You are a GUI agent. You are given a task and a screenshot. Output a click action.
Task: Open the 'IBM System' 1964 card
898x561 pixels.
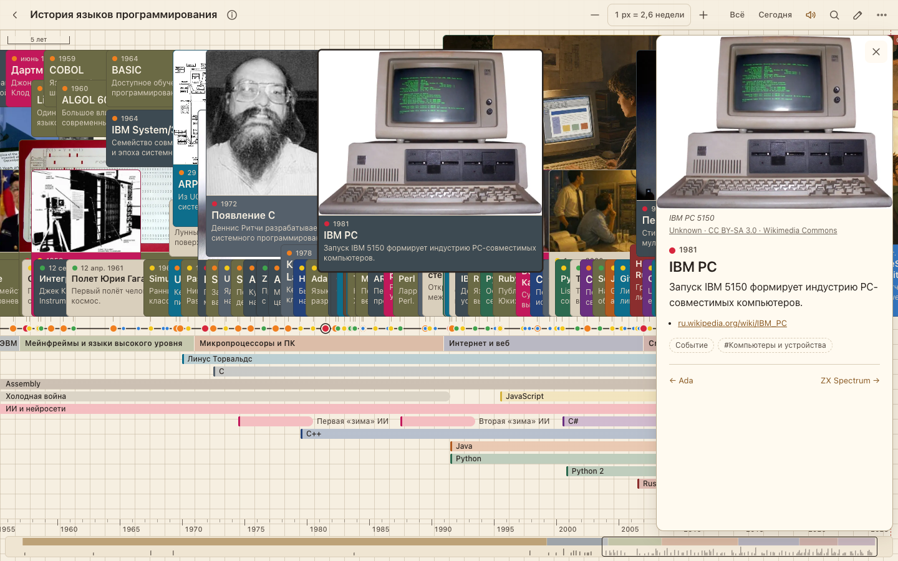(x=140, y=138)
